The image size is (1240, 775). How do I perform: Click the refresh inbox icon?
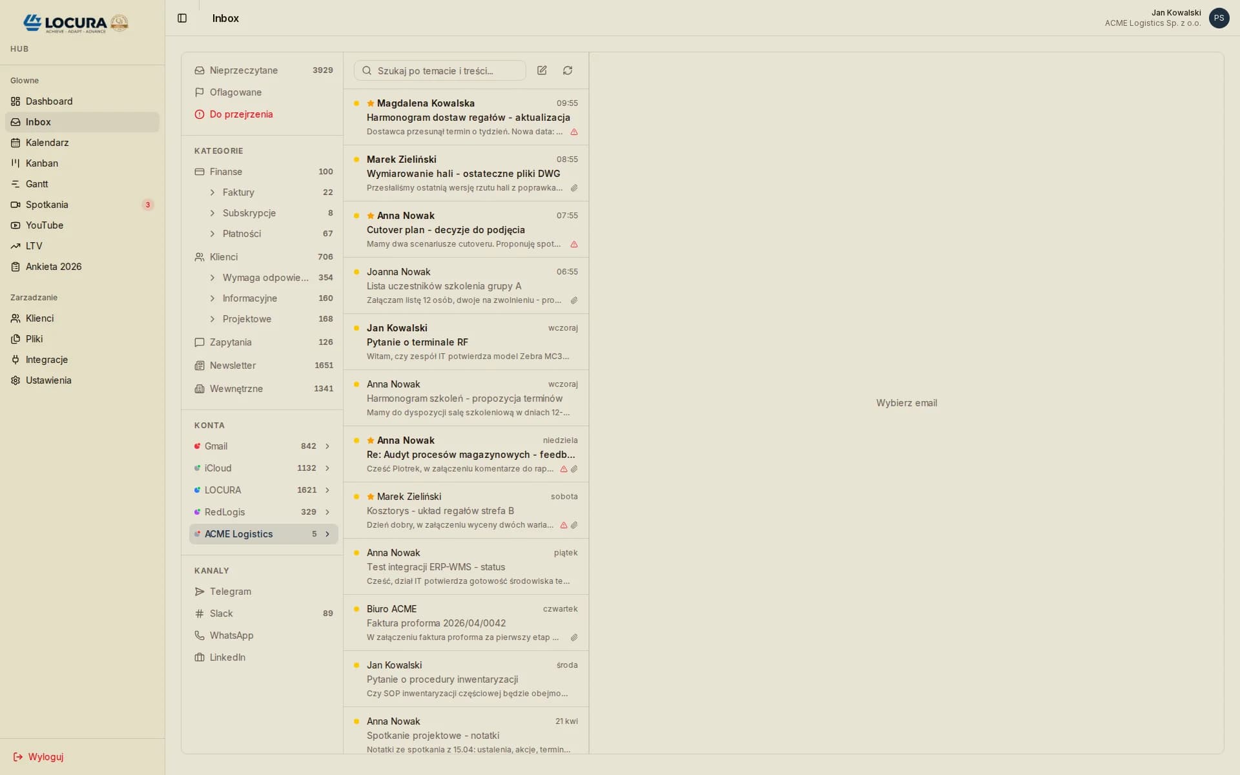(x=567, y=70)
